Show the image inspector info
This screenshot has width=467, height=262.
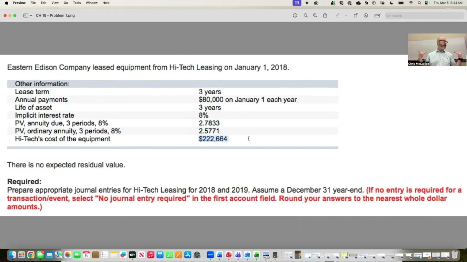(x=295, y=15)
